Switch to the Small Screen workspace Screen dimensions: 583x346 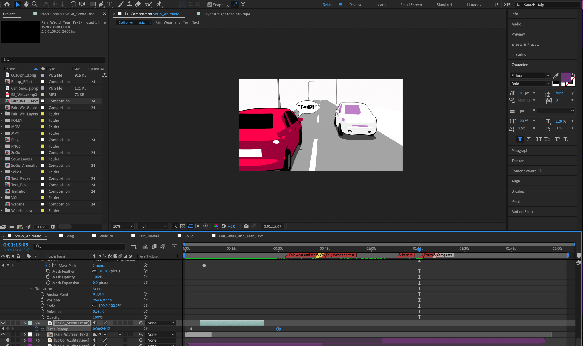tap(411, 5)
